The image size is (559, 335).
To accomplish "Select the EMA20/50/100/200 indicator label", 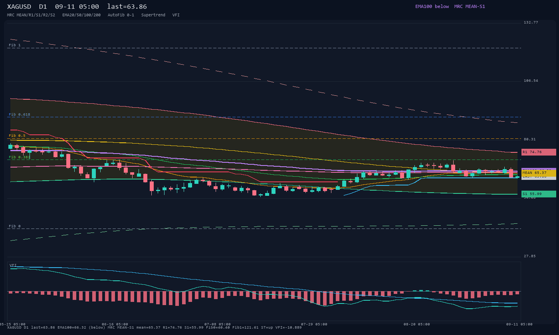I will 81,15.
